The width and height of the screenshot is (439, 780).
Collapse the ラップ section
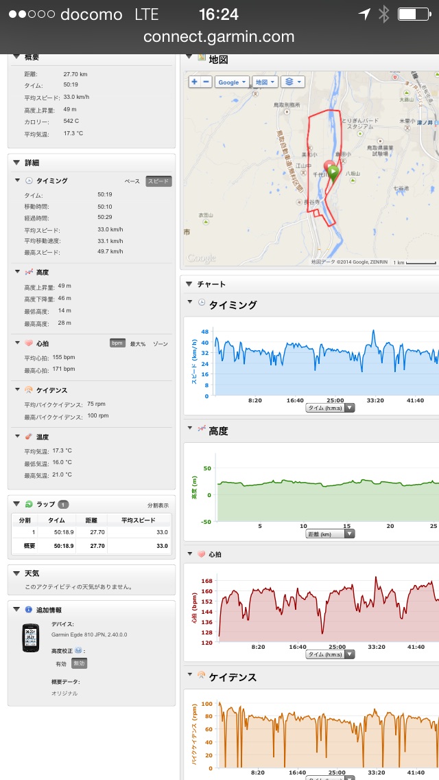coord(16,505)
